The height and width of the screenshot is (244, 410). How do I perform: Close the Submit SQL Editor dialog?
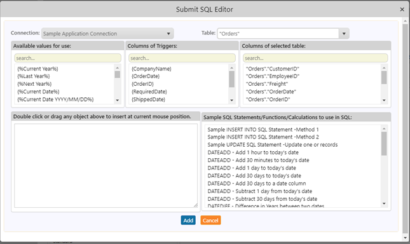[402, 10]
